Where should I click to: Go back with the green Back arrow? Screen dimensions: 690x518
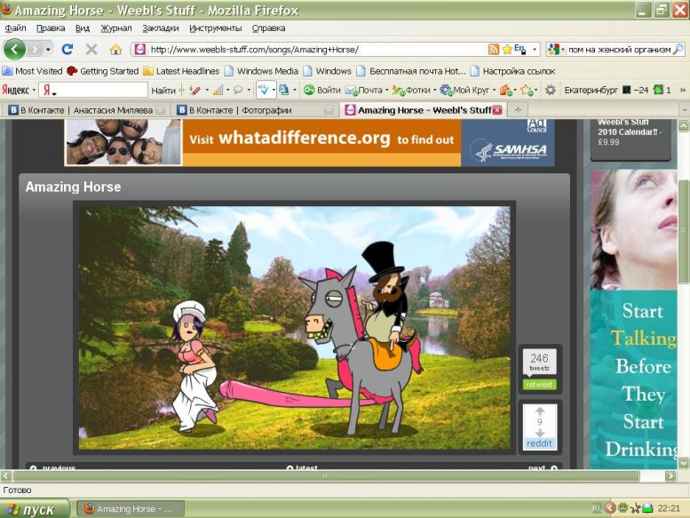pos(14,49)
